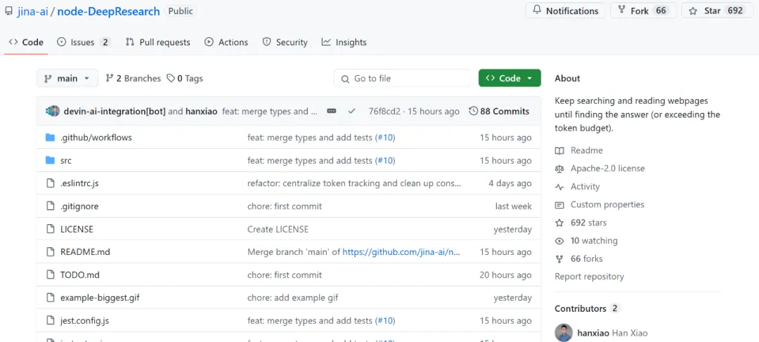Open the TODO.md file
This screenshot has height=342, width=759.
80,275
